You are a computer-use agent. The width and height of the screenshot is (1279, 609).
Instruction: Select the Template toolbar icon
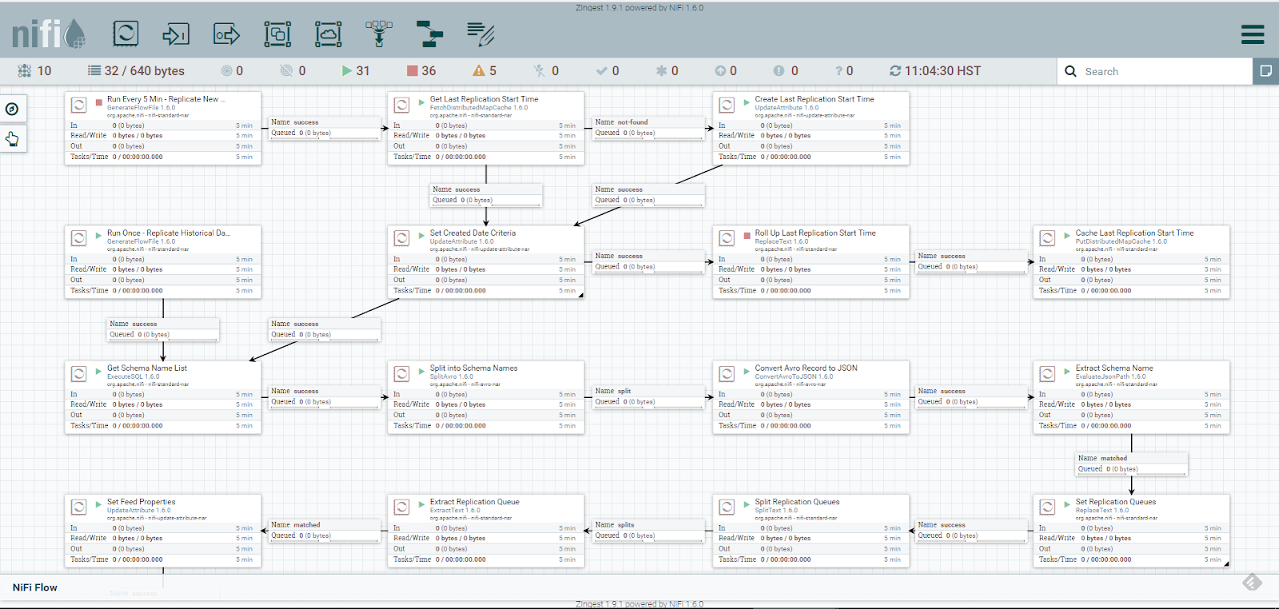coord(429,34)
